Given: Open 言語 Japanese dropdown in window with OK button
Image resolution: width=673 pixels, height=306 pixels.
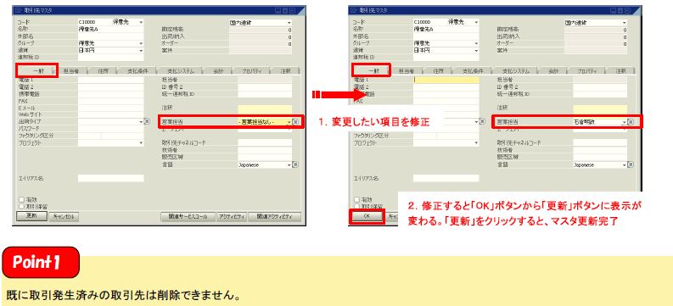Looking at the screenshot, I should [x=624, y=164].
